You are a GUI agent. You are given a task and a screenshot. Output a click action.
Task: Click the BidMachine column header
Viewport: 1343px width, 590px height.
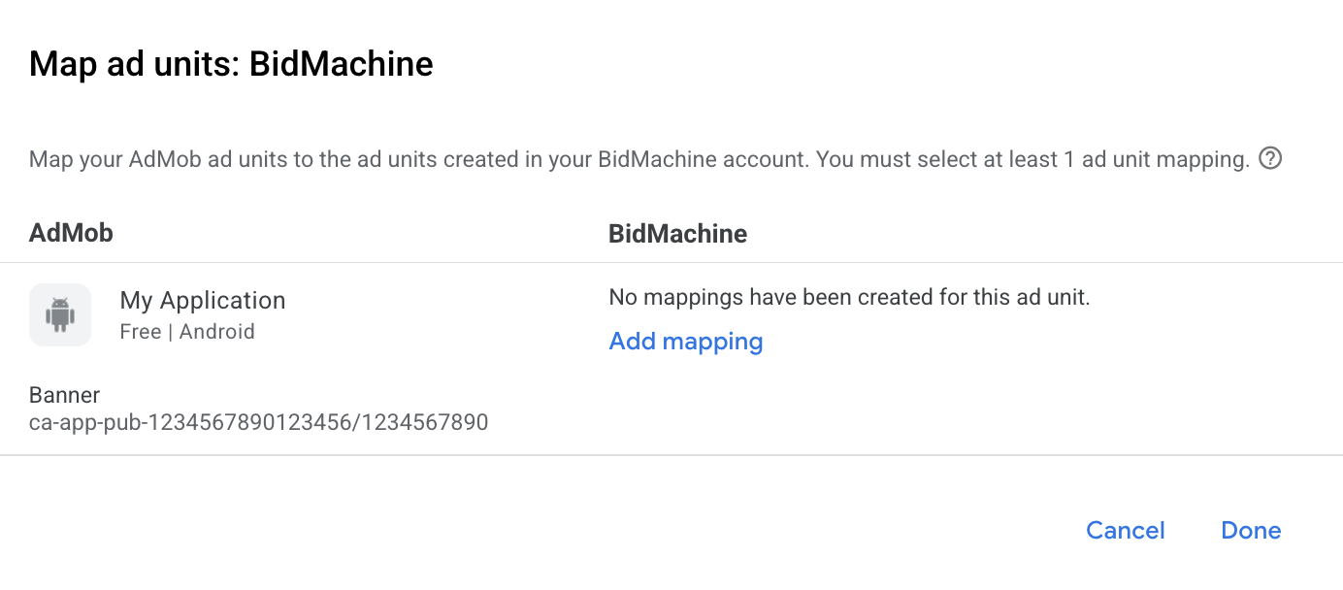coord(677,233)
